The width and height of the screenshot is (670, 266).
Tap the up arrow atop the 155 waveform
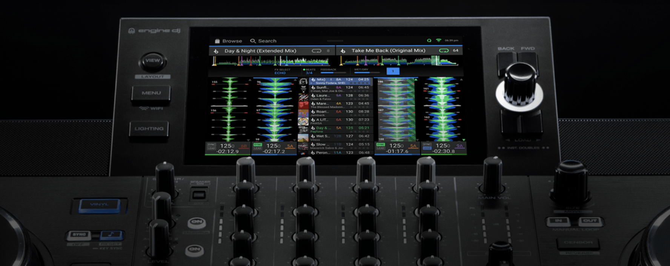click(249, 80)
